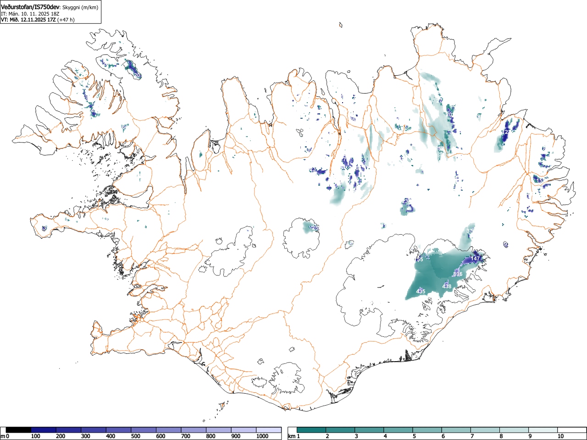587x440 pixels.
Task: Select the black 0–100 m legend swatch
Action: point(19,430)
